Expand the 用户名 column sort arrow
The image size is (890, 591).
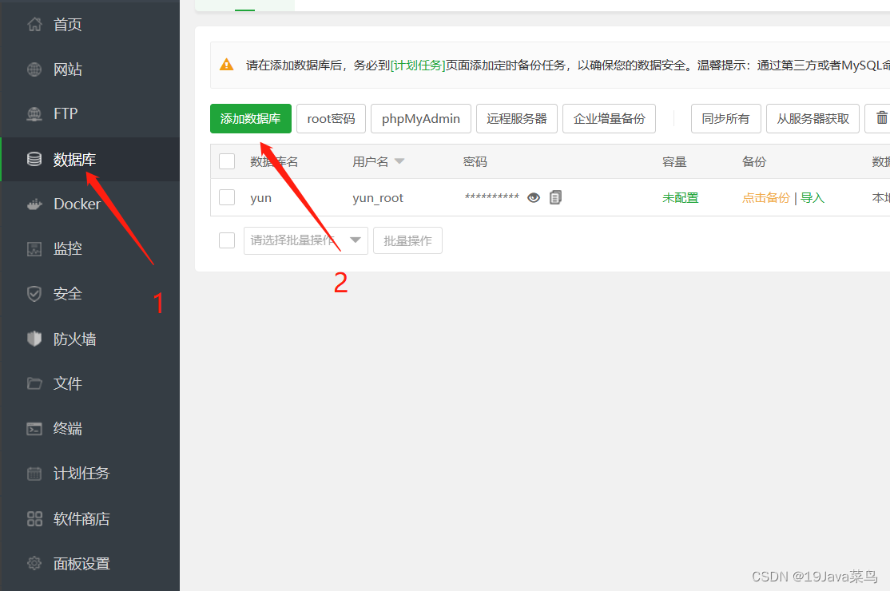(399, 161)
